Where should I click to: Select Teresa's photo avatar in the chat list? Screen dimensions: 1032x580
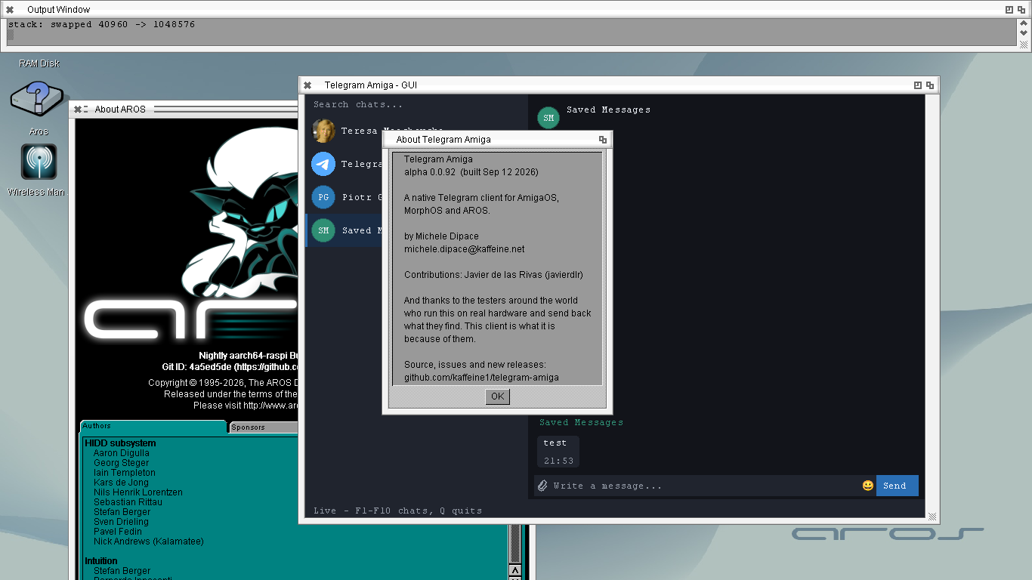(x=323, y=131)
